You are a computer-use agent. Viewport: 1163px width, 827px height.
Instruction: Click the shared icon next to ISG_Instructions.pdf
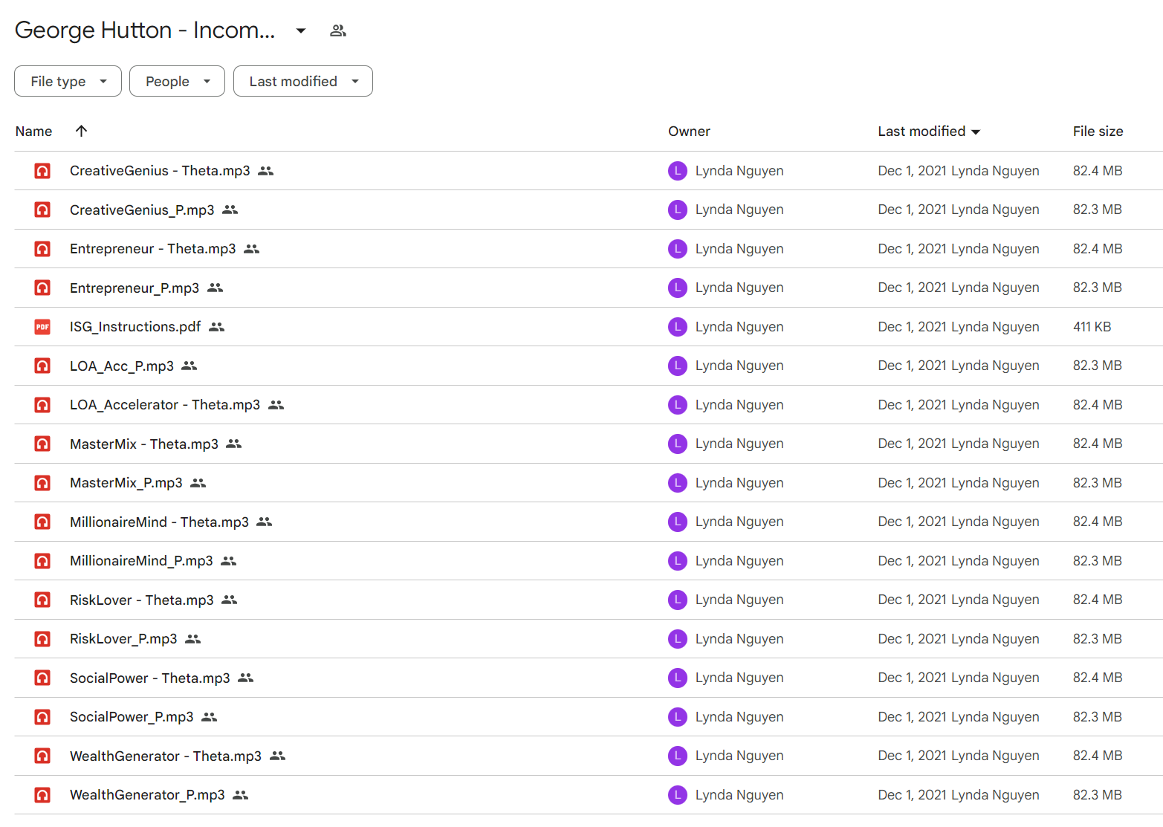point(216,327)
